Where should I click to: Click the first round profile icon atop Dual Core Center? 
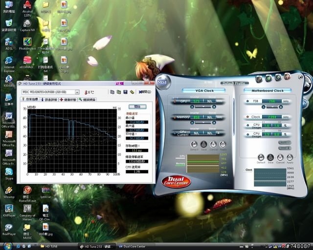pyautogui.click(x=259, y=79)
